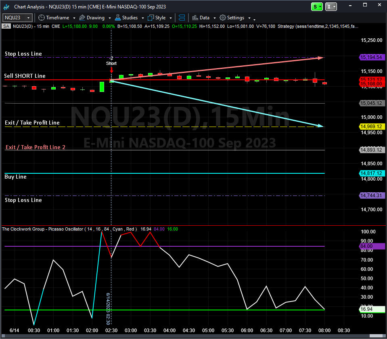This screenshot has height=339, width=387.
Task: Expand the Style dropdown arrow
Action: [x=171, y=18]
